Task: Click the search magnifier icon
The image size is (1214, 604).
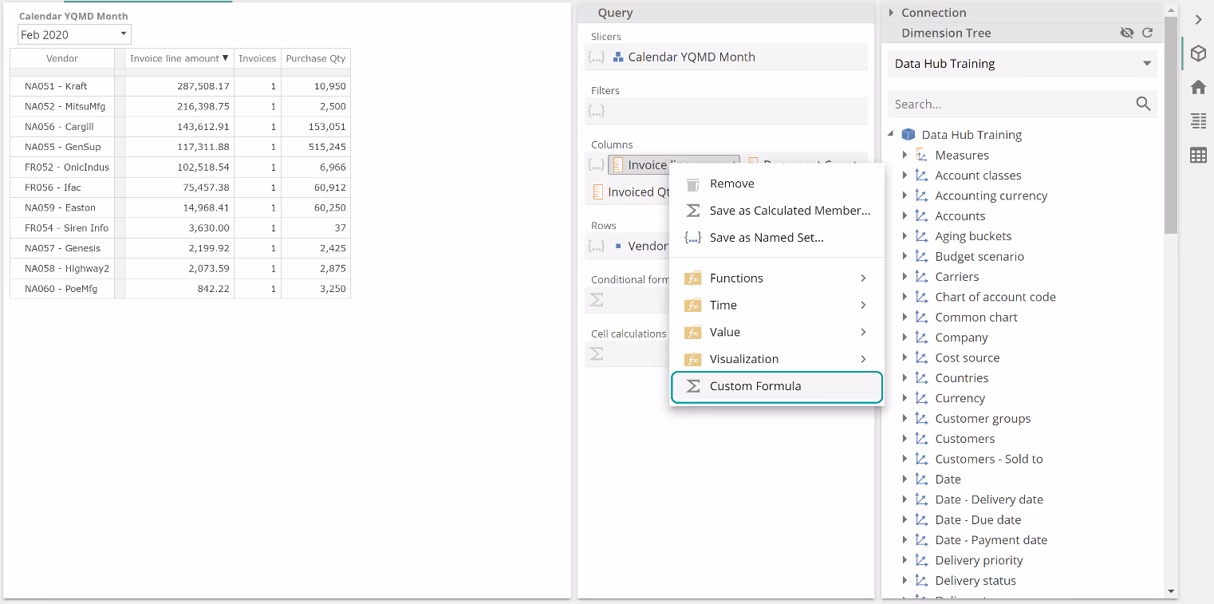Action: point(1143,104)
